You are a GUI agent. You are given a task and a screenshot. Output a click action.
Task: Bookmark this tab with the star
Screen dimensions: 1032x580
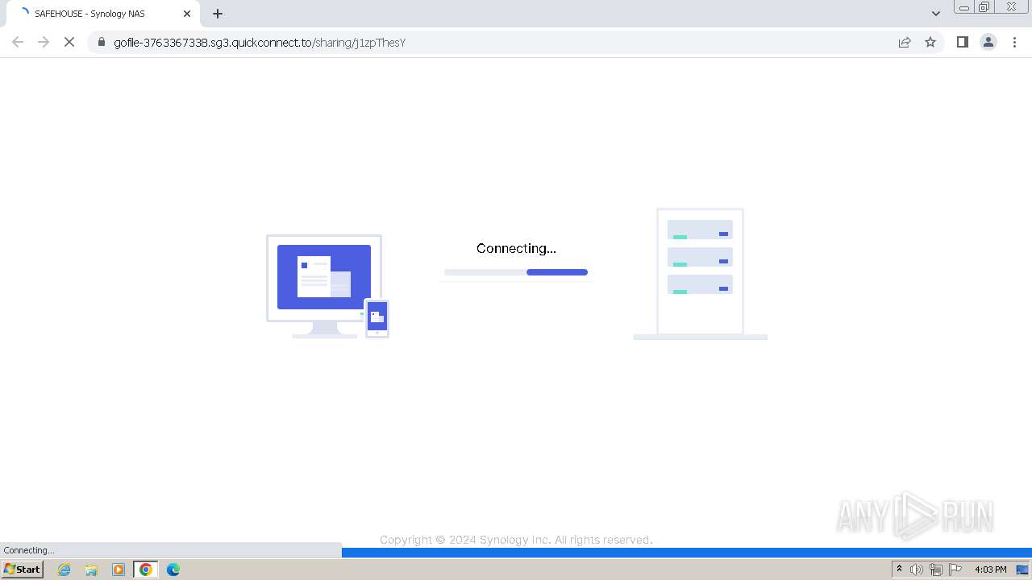tap(930, 42)
